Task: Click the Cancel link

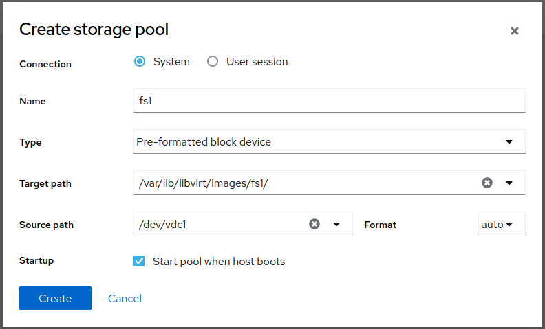Action: click(x=125, y=298)
